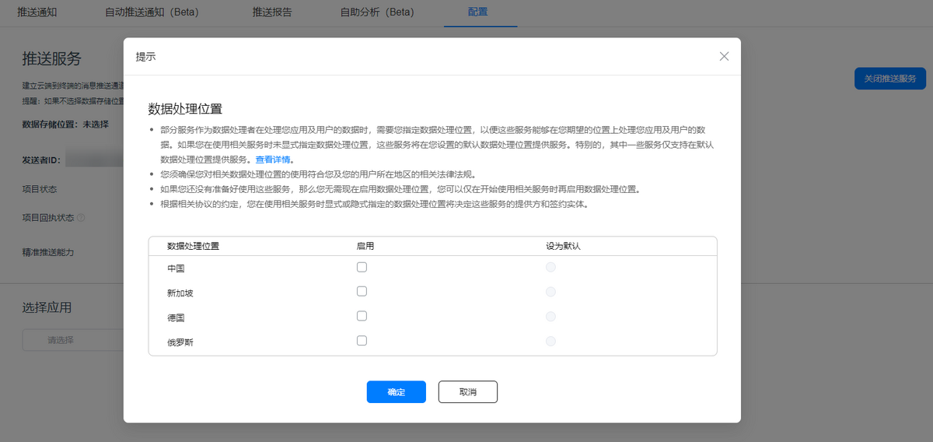Tick the 德国 enable checkbox
933x442 pixels.
pyautogui.click(x=362, y=316)
